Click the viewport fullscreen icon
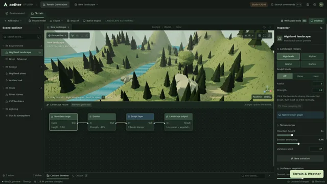 point(264,35)
